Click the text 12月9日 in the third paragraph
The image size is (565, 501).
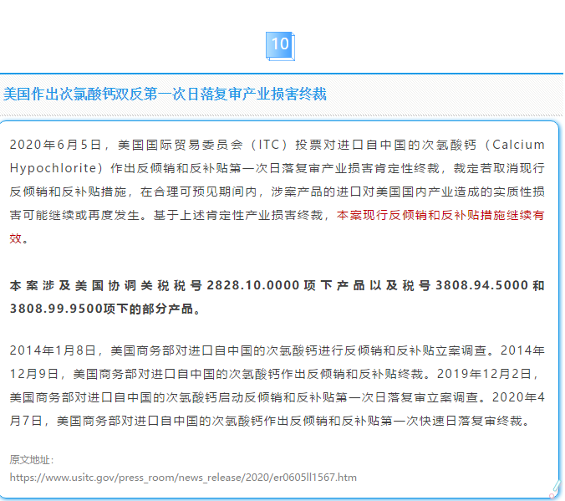click(x=33, y=374)
